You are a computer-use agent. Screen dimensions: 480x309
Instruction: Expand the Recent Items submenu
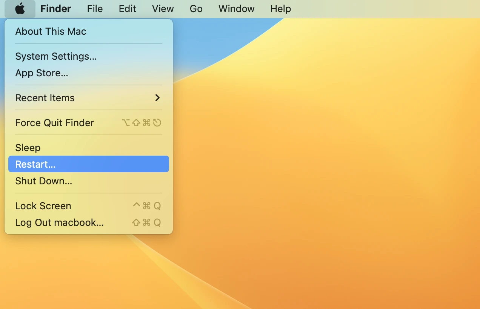point(45,98)
